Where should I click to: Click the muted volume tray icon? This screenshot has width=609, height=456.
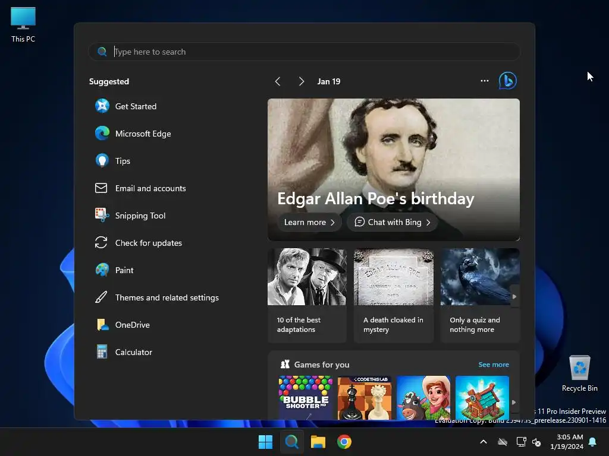536,442
